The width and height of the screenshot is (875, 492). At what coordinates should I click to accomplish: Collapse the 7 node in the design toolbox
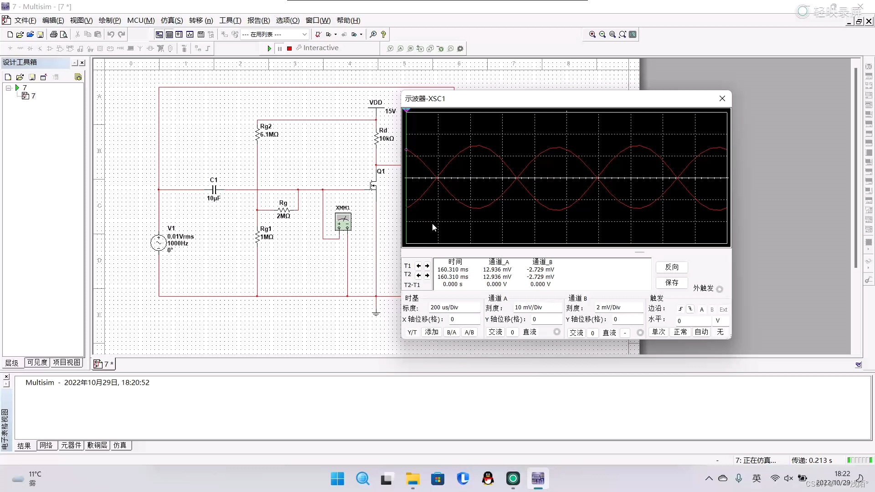click(x=8, y=87)
